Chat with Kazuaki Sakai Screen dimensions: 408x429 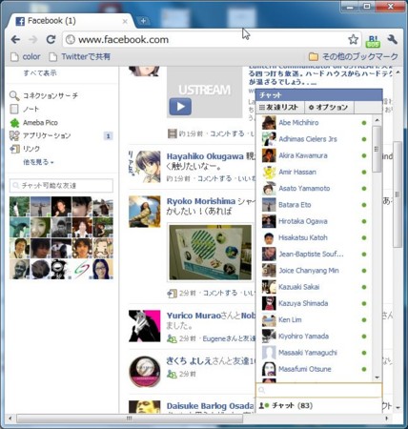(315, 287)
